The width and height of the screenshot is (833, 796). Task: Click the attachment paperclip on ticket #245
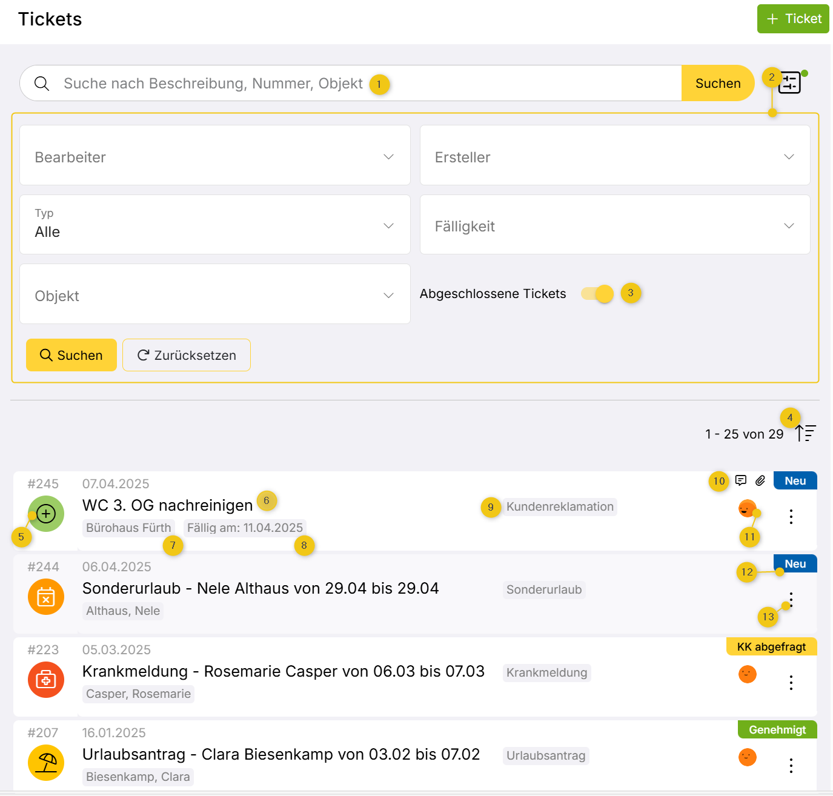(x=760, y=480)
